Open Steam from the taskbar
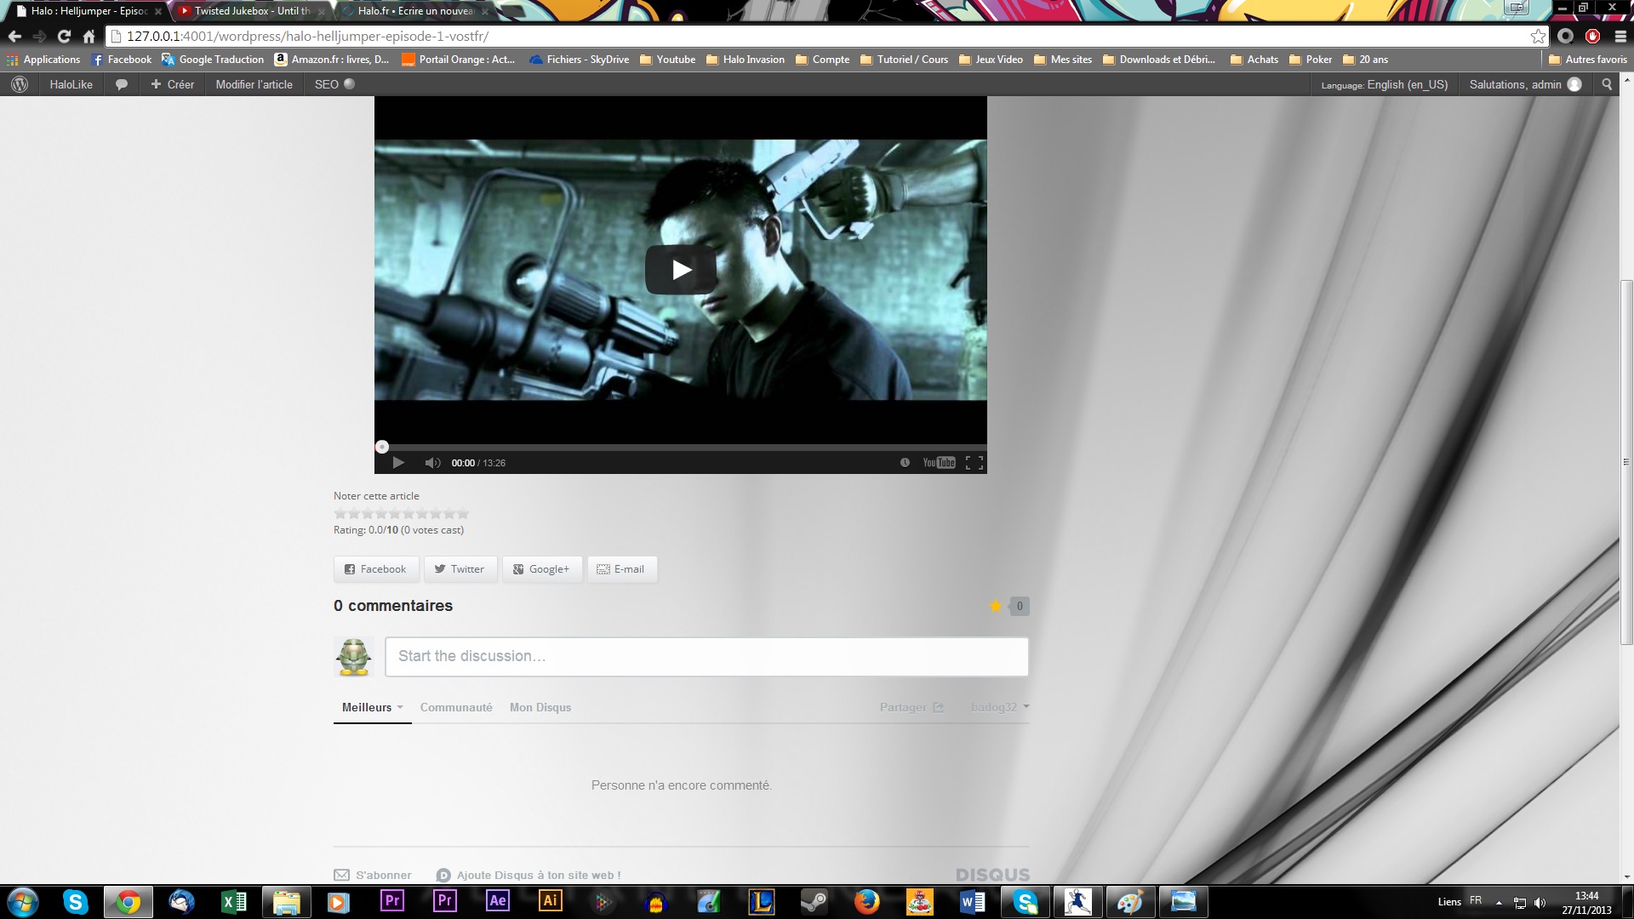The width and height of the screenshot is (1634, 919). pyautogui.click(x=814, y=902)
